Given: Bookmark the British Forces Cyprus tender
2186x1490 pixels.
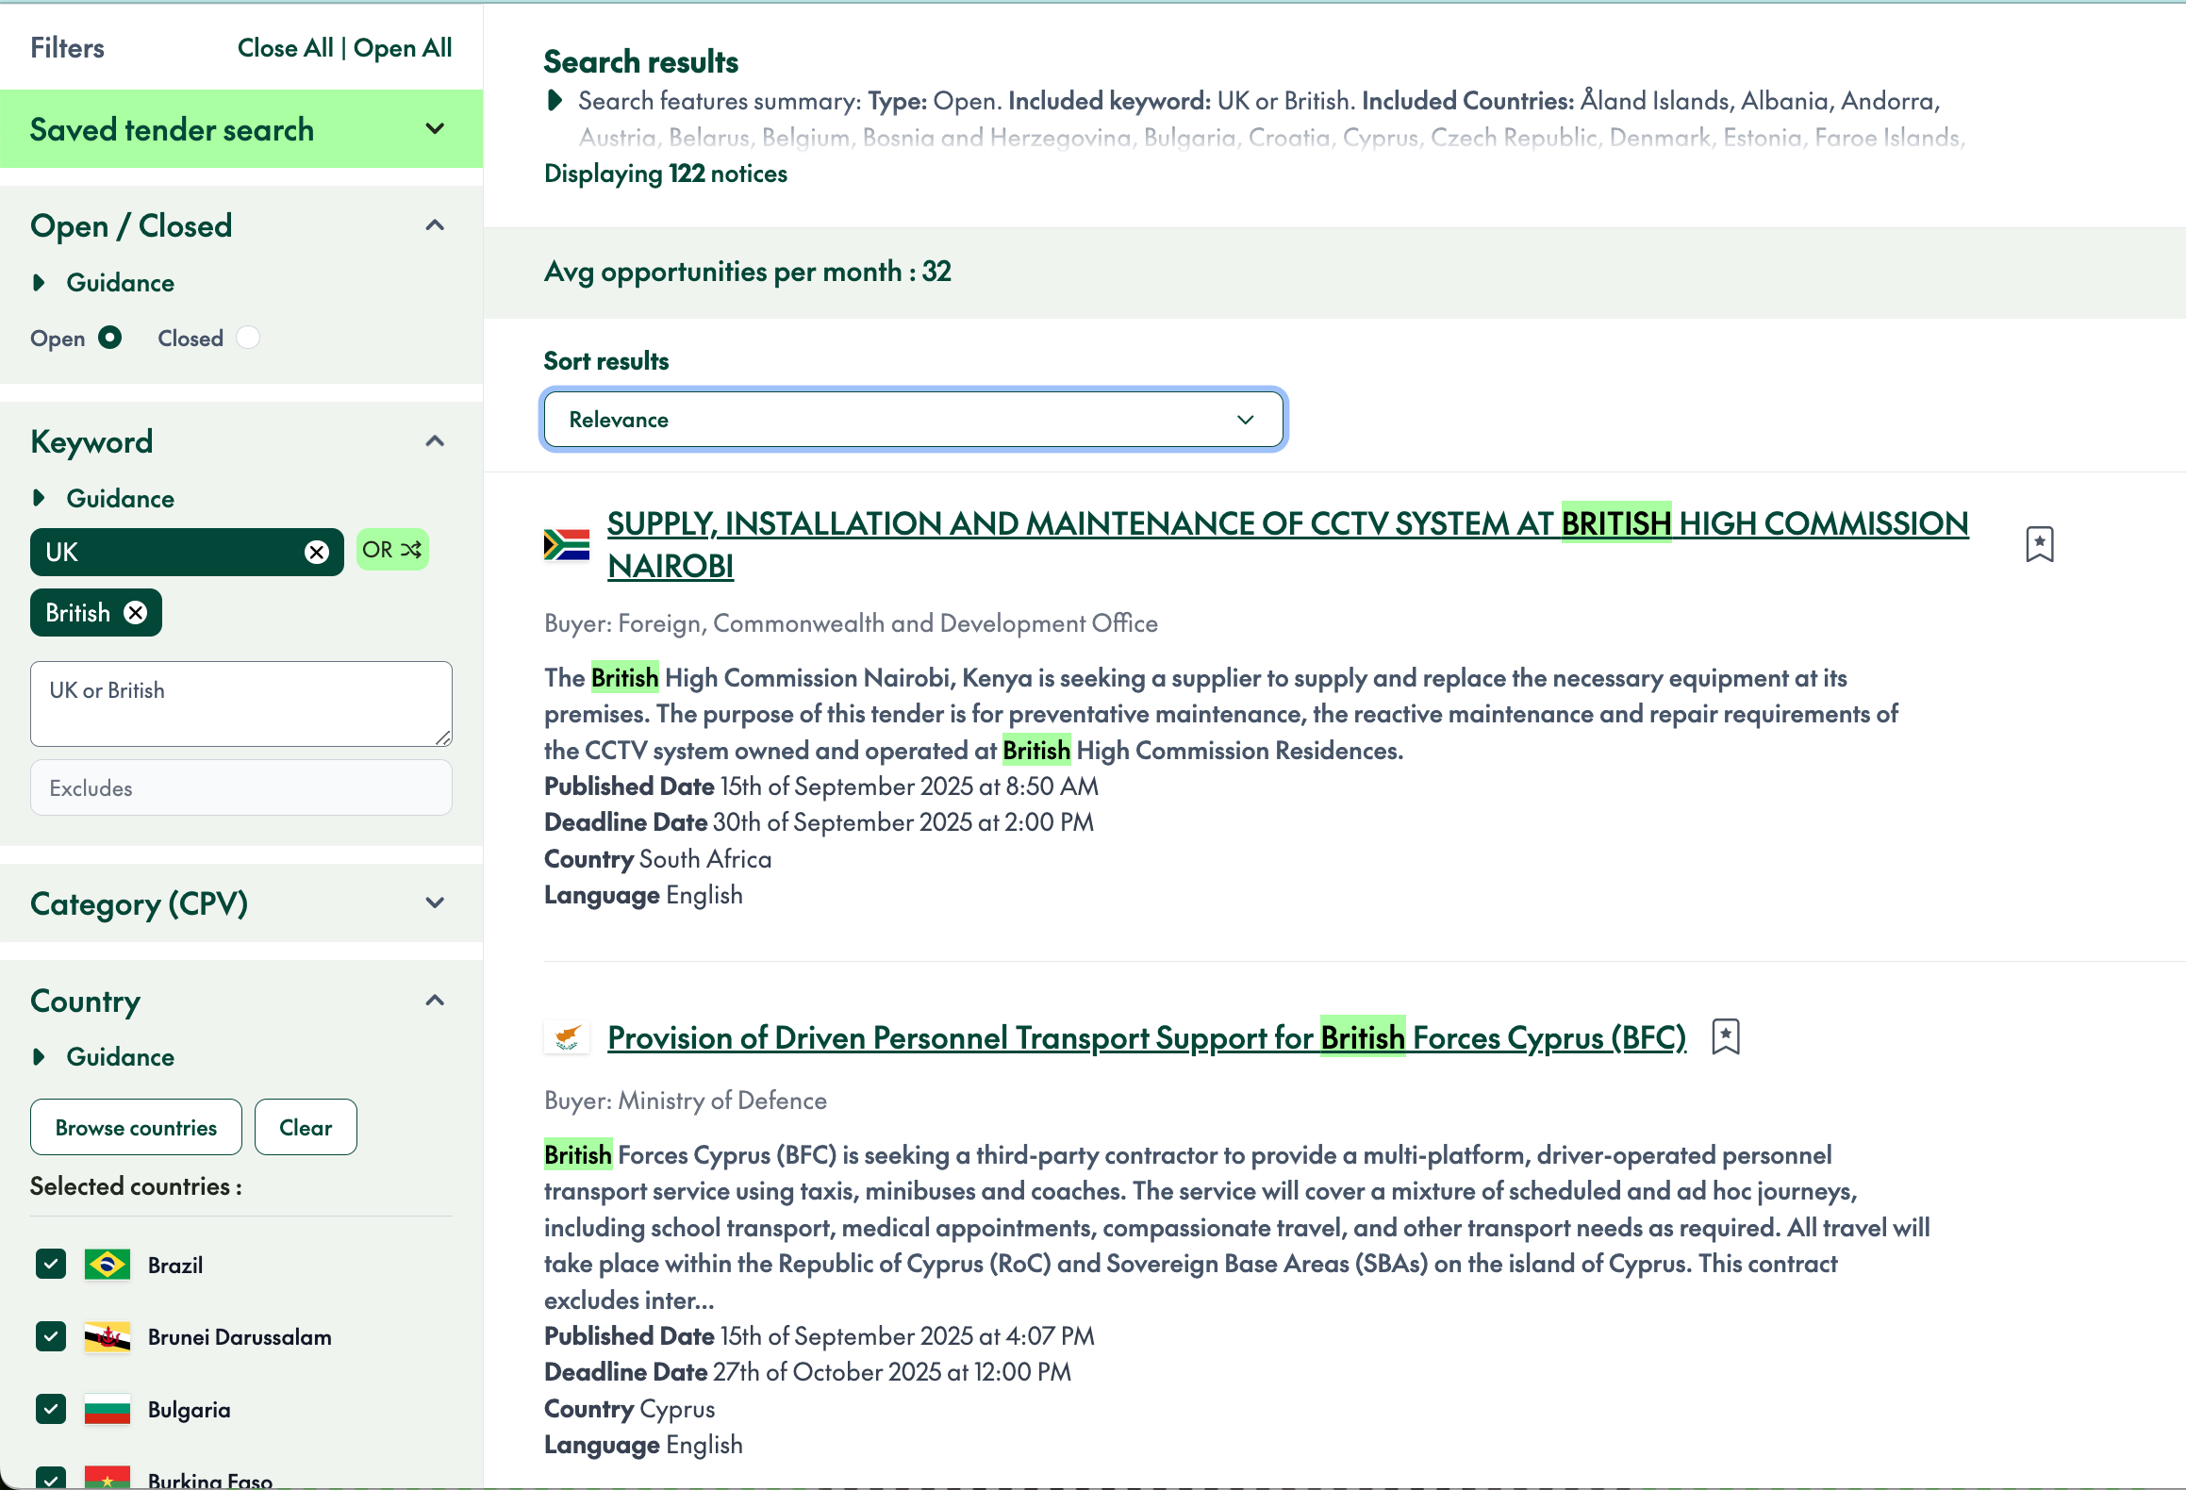Looking at the screenshot, I should coord(1726,1036).
